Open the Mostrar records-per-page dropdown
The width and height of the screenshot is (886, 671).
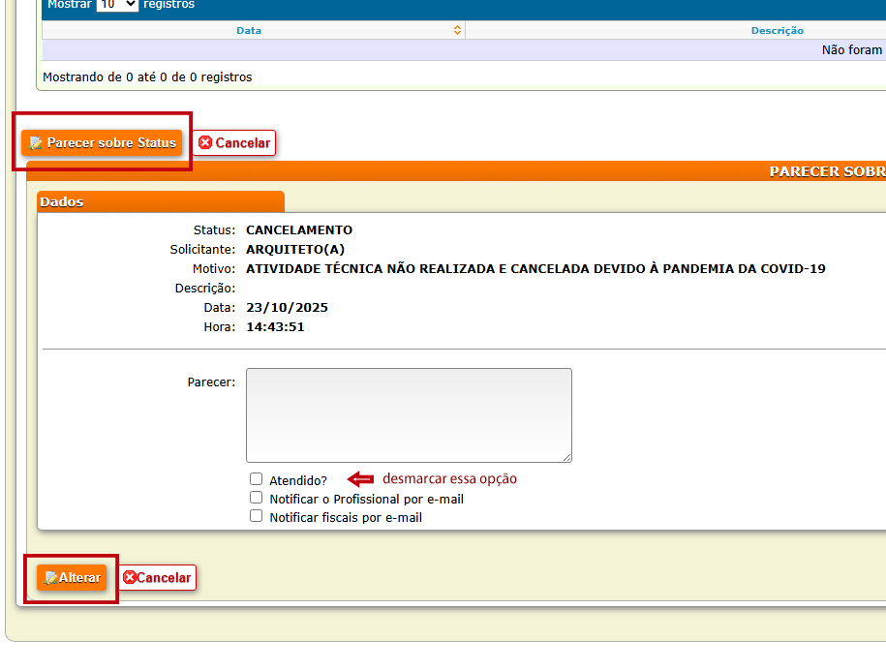pyautogui.click(x=117, y=5)
